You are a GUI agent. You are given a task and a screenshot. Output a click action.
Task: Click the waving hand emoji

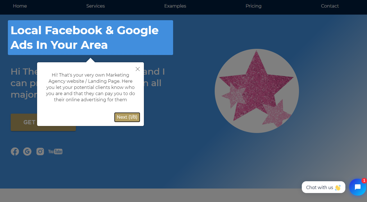[338, 187]
